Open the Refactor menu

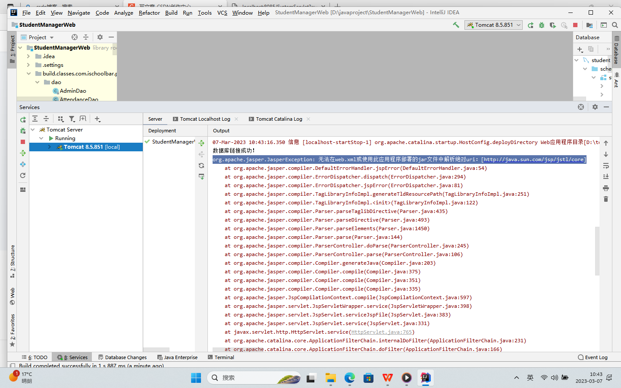point(149,13)
